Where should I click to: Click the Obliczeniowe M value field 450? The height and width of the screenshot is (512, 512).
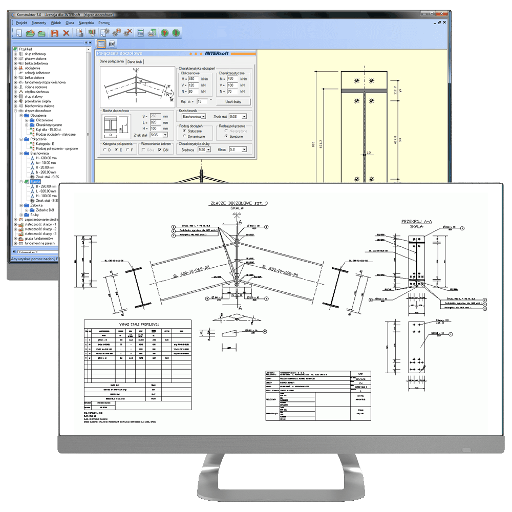click(194, 79)
